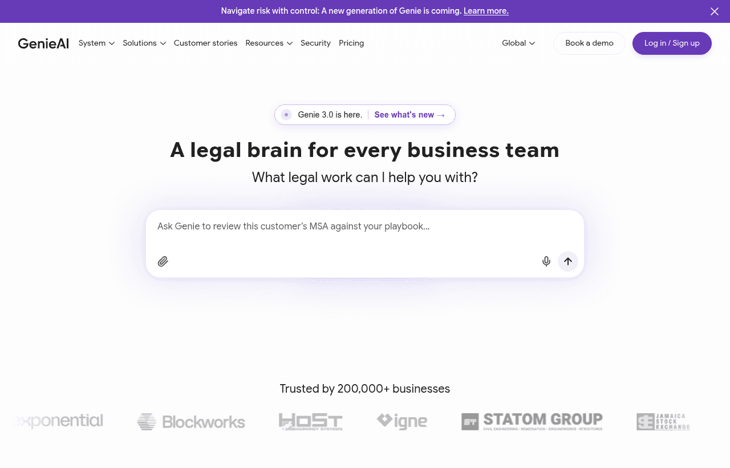Submit the prompt with the up-arrow button
The width and height of the screenshot is (730, 468).
pyautogui.click(x=568, y=261)
